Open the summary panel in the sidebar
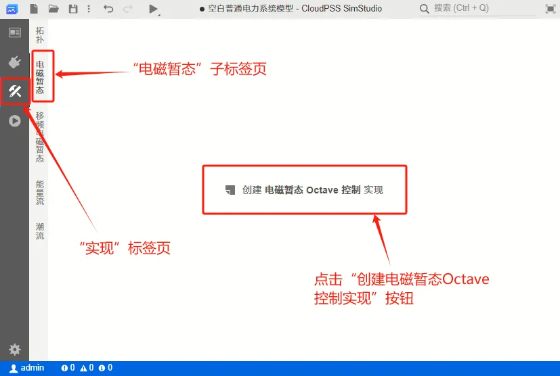 click(x=15, y=33)
